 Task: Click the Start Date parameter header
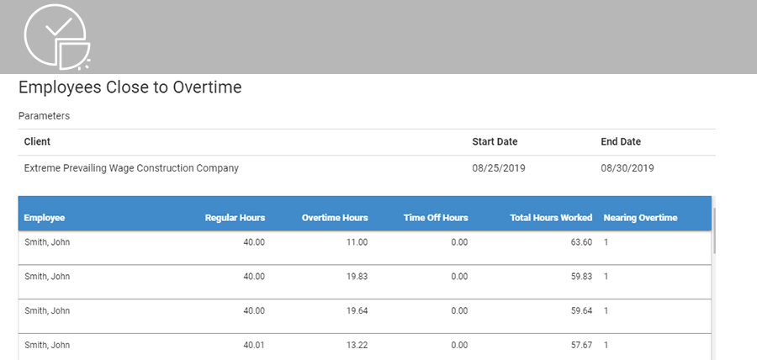495,142
